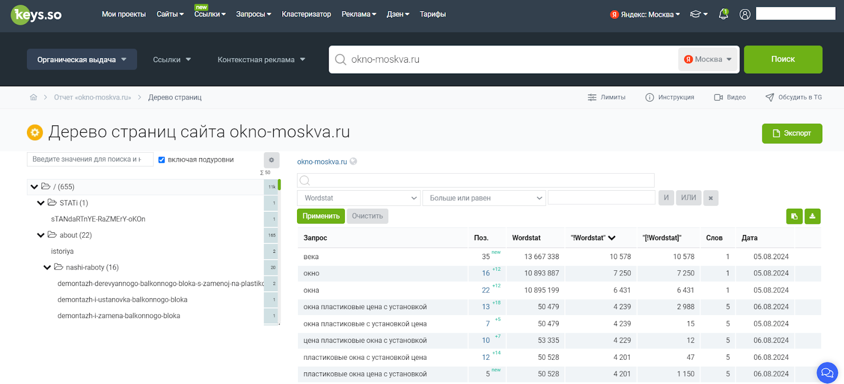Screen dimensions: 844x384
Task: Open Обсудить в TG link
Action: tap(793, 97)
